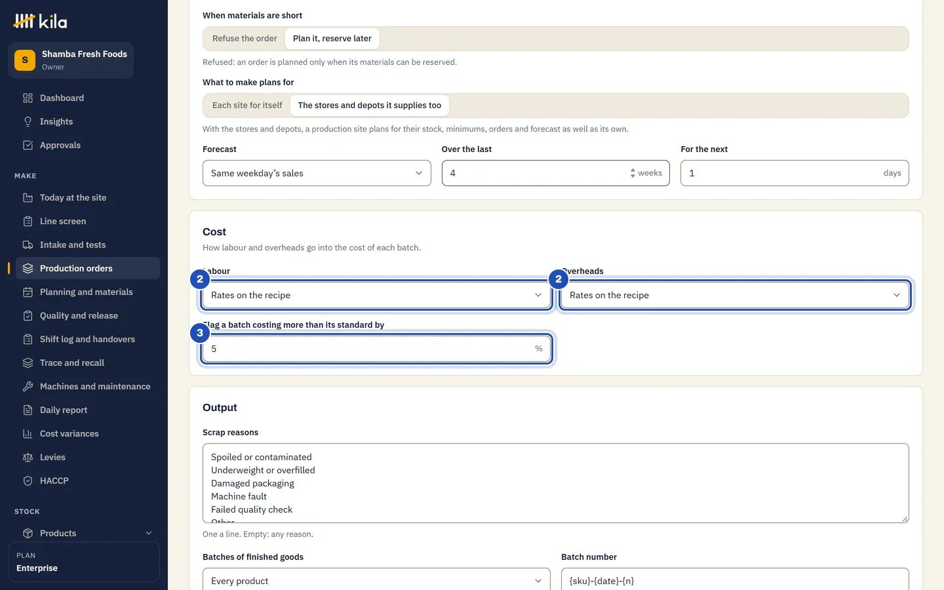This screenshot has width=944, height=590.
Task: Click the Enterprise plan card
Action: pyautogui.click(x=84, y=562)
